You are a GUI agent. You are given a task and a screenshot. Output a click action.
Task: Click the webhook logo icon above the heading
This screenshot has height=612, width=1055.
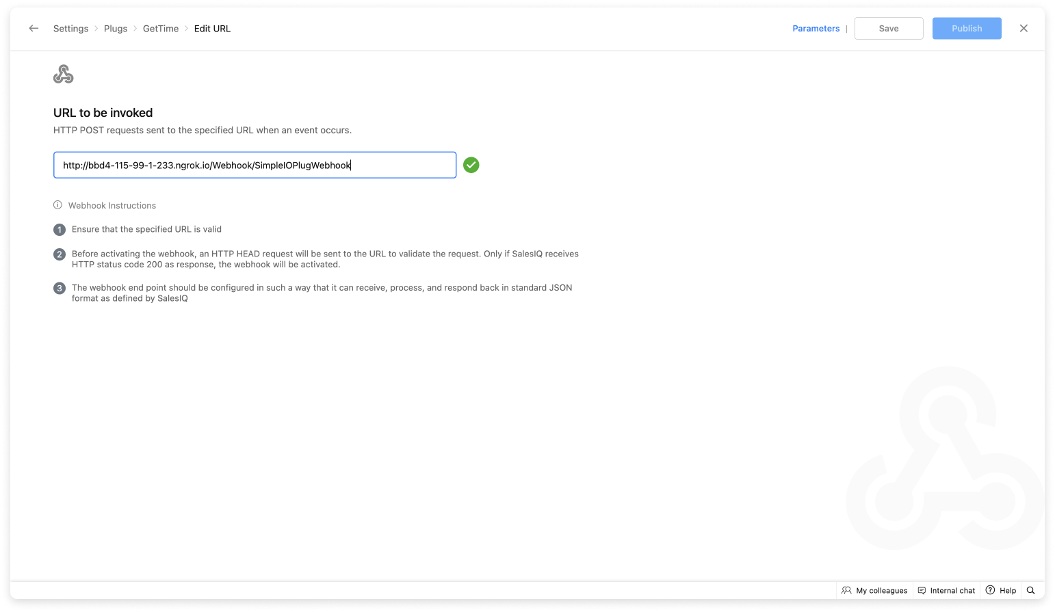coord(64,74)
